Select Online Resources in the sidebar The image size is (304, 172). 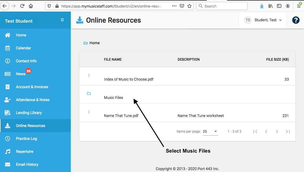pyautogui.click(x=35, y=126)
